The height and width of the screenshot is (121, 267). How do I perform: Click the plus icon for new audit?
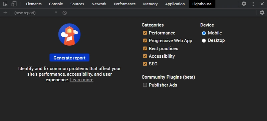point(5,13)
